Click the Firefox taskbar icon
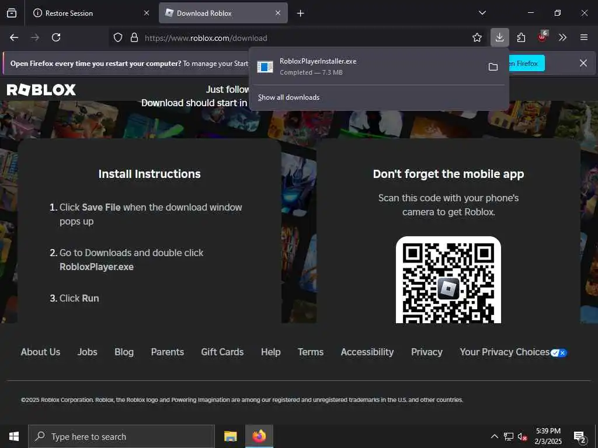Screen dimensions: 598x448 point(259,436)
